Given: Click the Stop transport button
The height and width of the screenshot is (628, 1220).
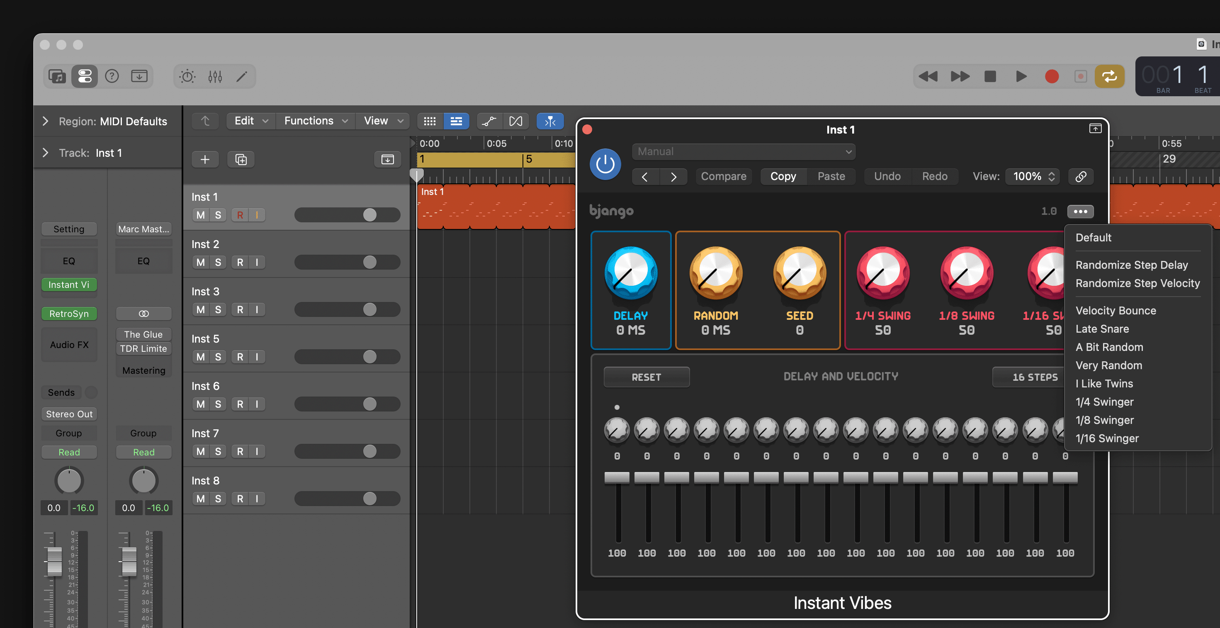Looking at the screenshot, I should click(x=990, y=76).
